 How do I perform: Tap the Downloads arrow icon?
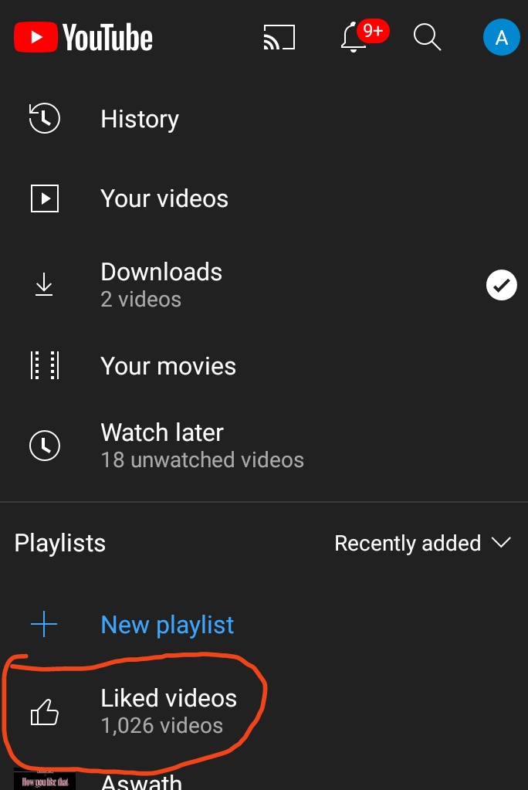click(x=44, y=285)
